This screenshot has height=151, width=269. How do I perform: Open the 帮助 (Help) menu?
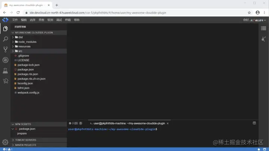click(77, 20)
